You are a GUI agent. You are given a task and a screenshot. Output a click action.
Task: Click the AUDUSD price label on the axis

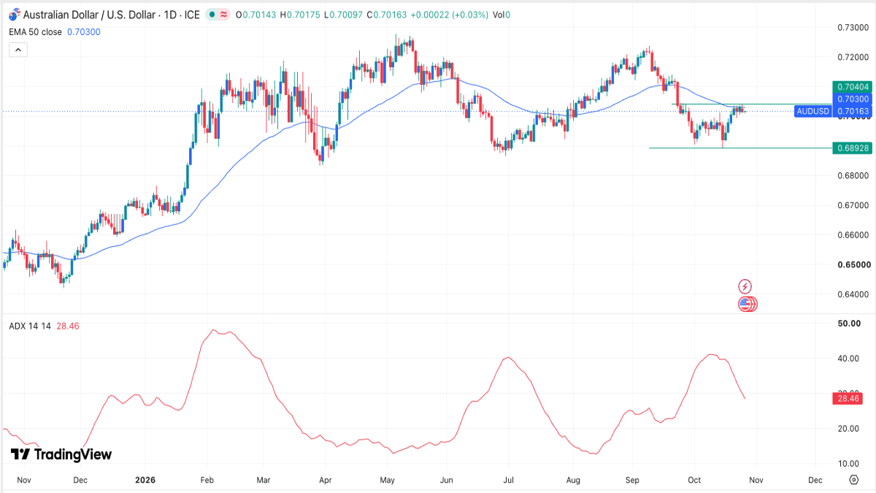812,112
